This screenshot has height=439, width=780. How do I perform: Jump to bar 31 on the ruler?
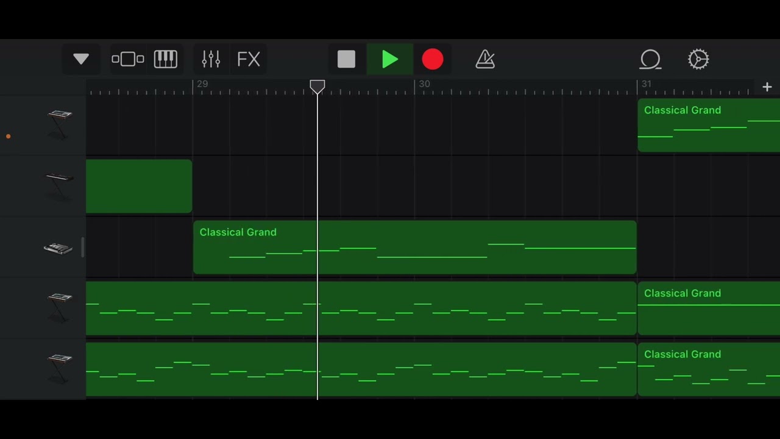[646, 84]
